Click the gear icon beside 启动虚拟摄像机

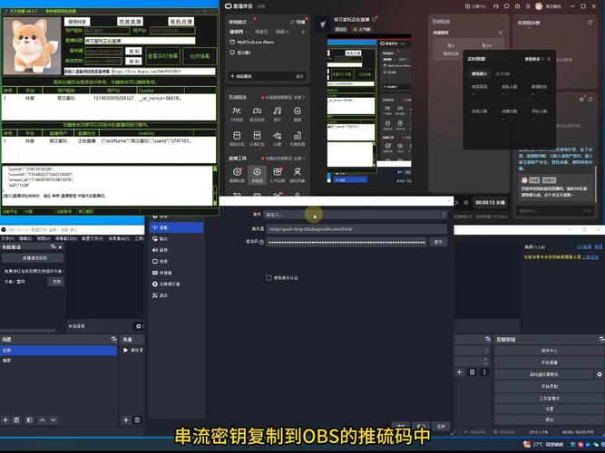coord(599,373)
